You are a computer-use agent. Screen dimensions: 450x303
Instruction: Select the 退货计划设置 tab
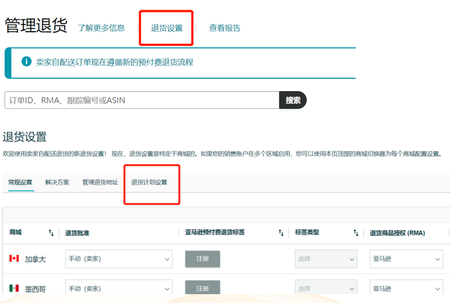point(149,182)
